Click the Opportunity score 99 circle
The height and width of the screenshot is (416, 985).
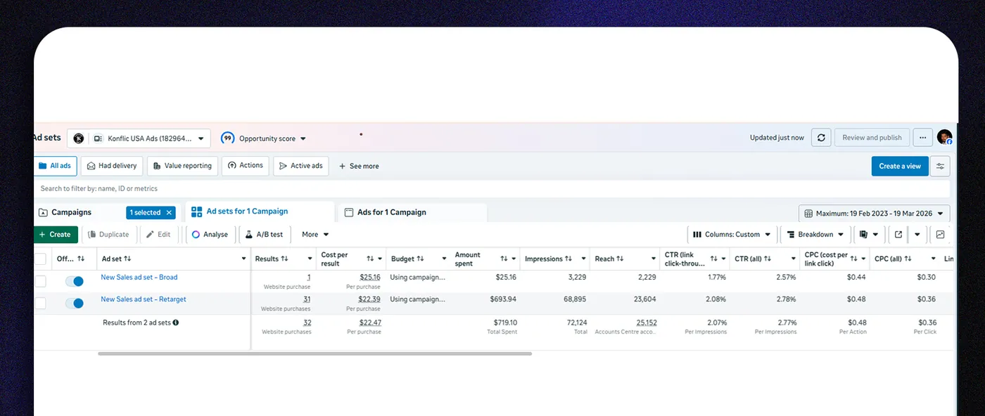[x=227, y=138]
